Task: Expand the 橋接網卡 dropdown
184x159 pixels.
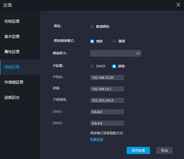Action: point(116,53)
